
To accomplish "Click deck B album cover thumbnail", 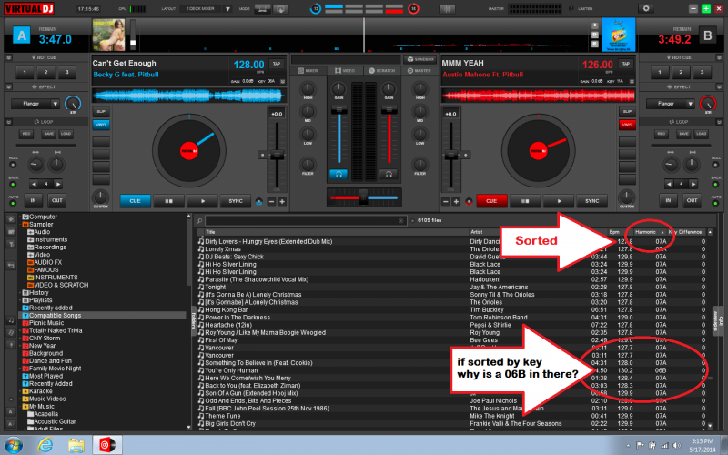I will click(618, 35).
